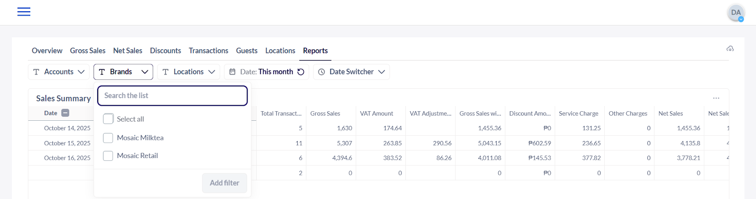This screenshot has height=199, width=756.
Task: Go to the Transactions tab
Action: (x=208, y=50)
